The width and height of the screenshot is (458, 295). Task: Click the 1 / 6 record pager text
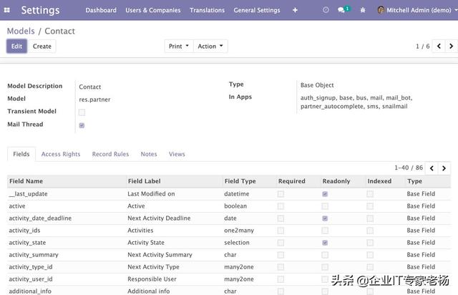pos(423,47)
